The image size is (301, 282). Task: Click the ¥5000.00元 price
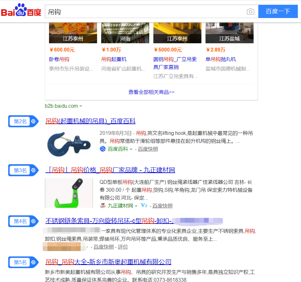pyautogui.click(x=168, y=50)
